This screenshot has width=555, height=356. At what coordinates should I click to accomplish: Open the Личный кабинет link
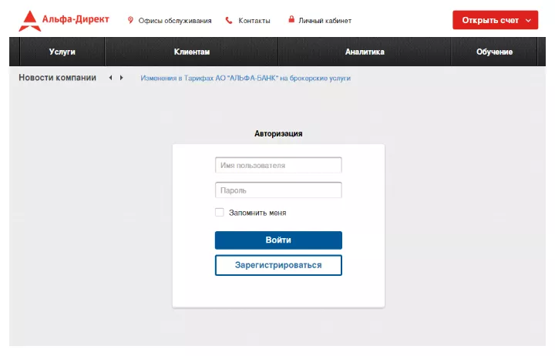[328, 21]
